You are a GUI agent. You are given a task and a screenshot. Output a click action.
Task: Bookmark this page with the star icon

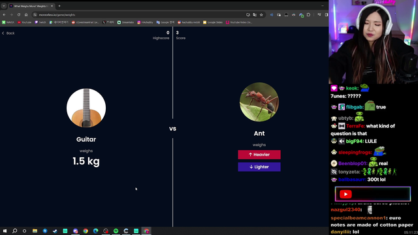[261, 15]
